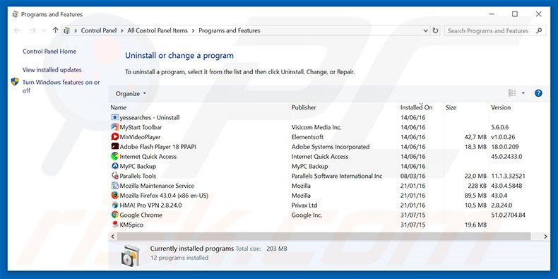Click the search magnifier icon
Screen dimensions: 558x279
point(539,30)
